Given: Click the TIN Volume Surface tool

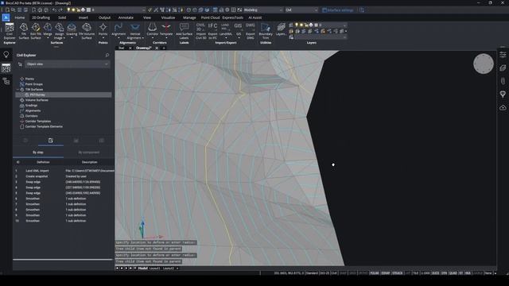Looking at the screenshot, I should 87,31.
